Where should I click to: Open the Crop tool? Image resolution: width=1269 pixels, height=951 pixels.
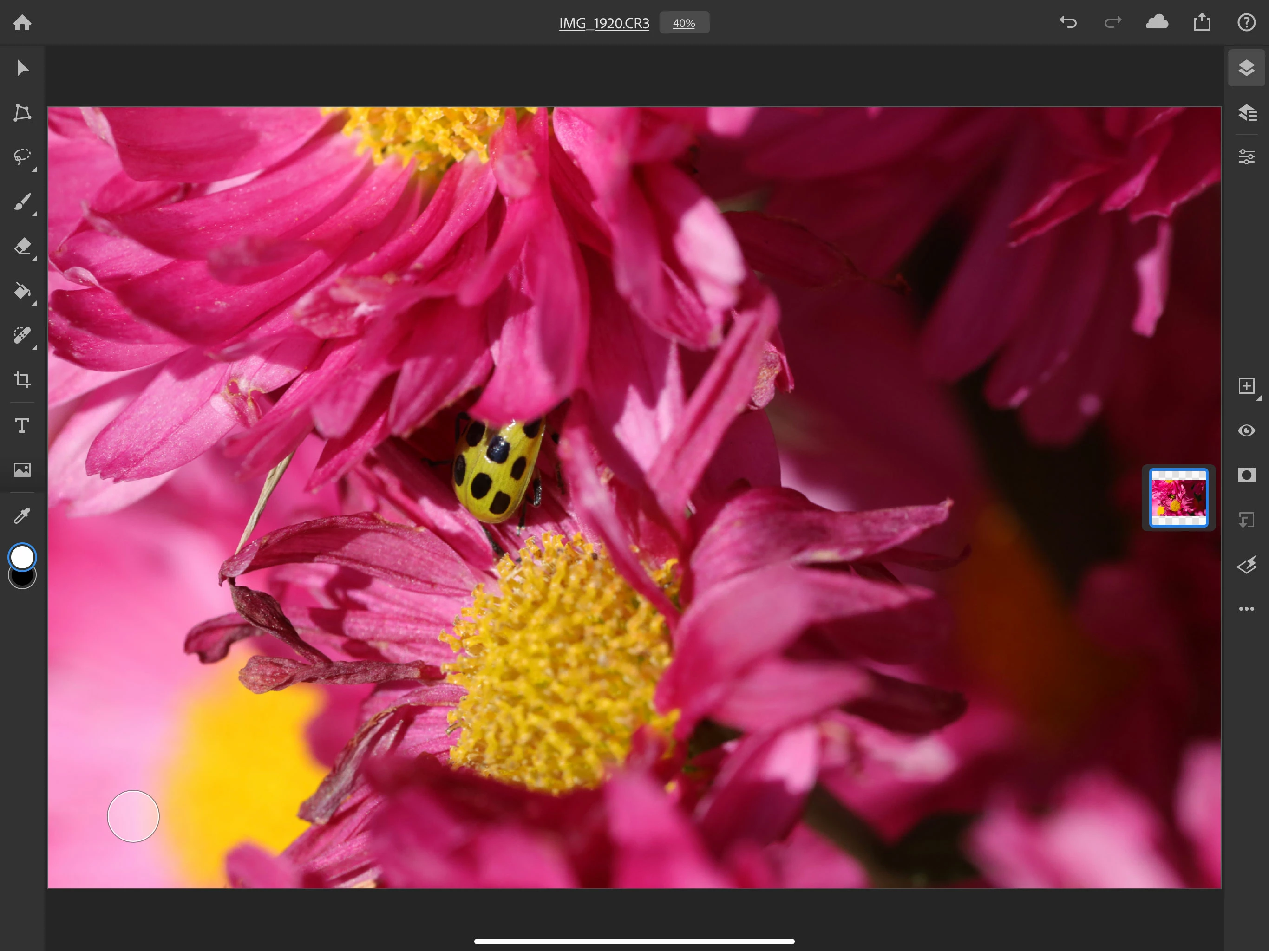click(x=22, y=380)
